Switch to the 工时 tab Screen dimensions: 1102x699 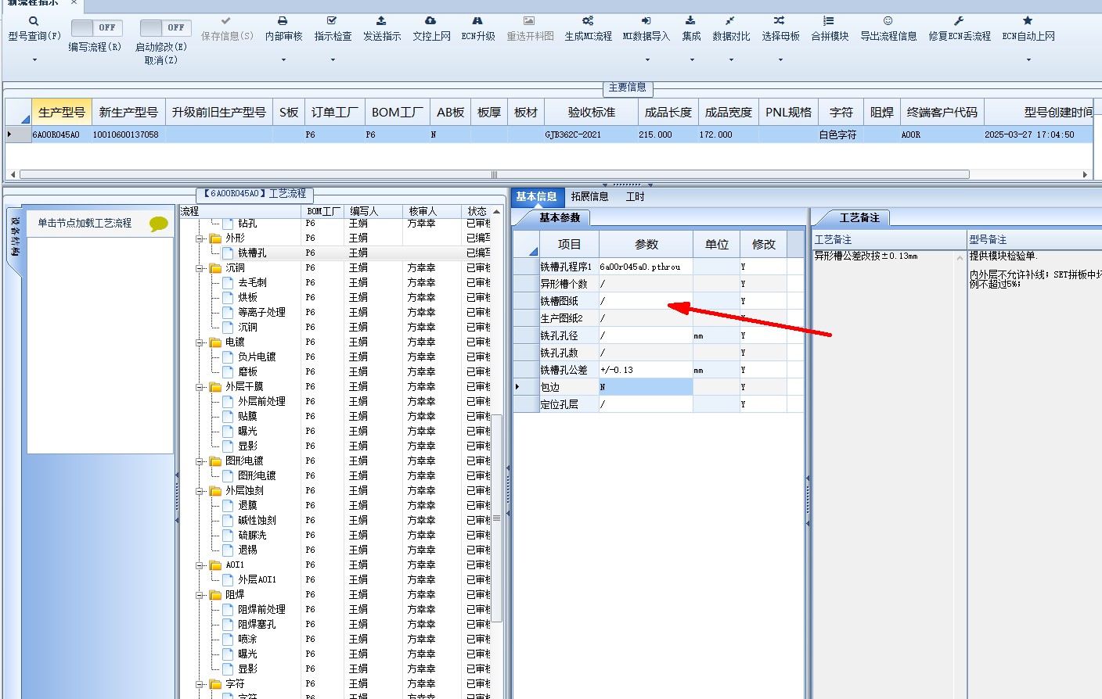[635, 197]
